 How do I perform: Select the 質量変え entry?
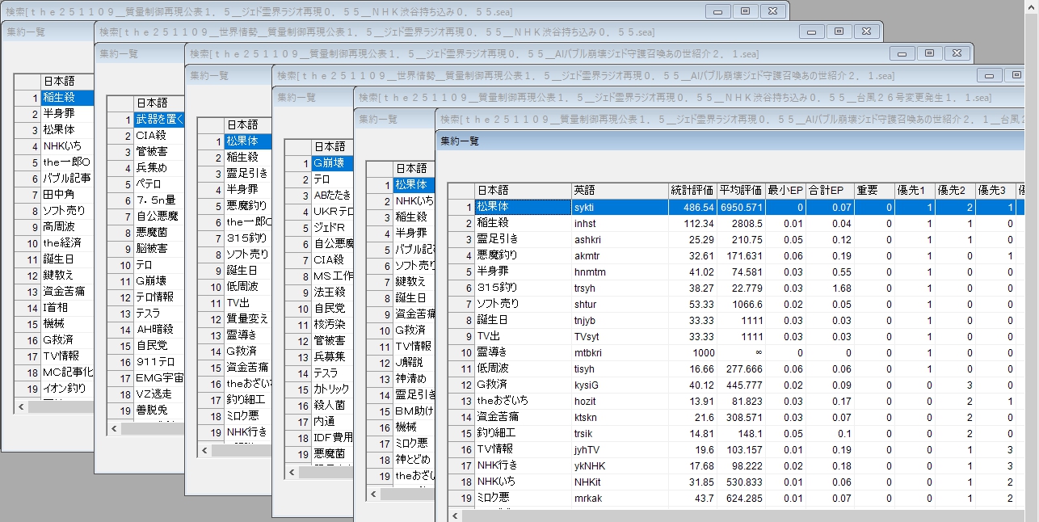tap(246, 318)
